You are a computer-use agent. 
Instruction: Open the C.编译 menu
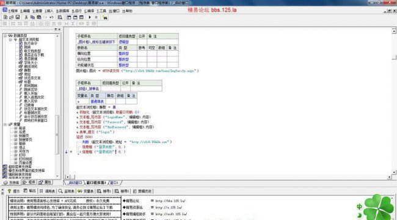(x=89, y=11)
